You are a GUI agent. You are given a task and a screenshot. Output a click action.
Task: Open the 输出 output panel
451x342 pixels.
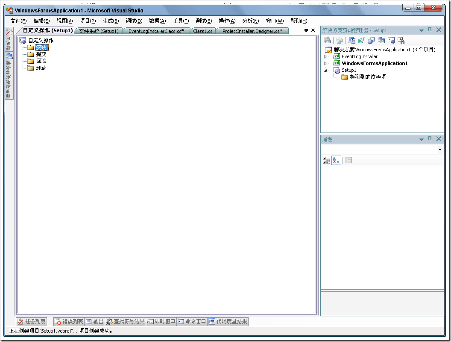click(95, 321)
